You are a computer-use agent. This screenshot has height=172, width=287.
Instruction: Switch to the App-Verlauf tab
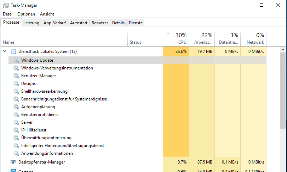pyautogui.click(x=54, y=23)
